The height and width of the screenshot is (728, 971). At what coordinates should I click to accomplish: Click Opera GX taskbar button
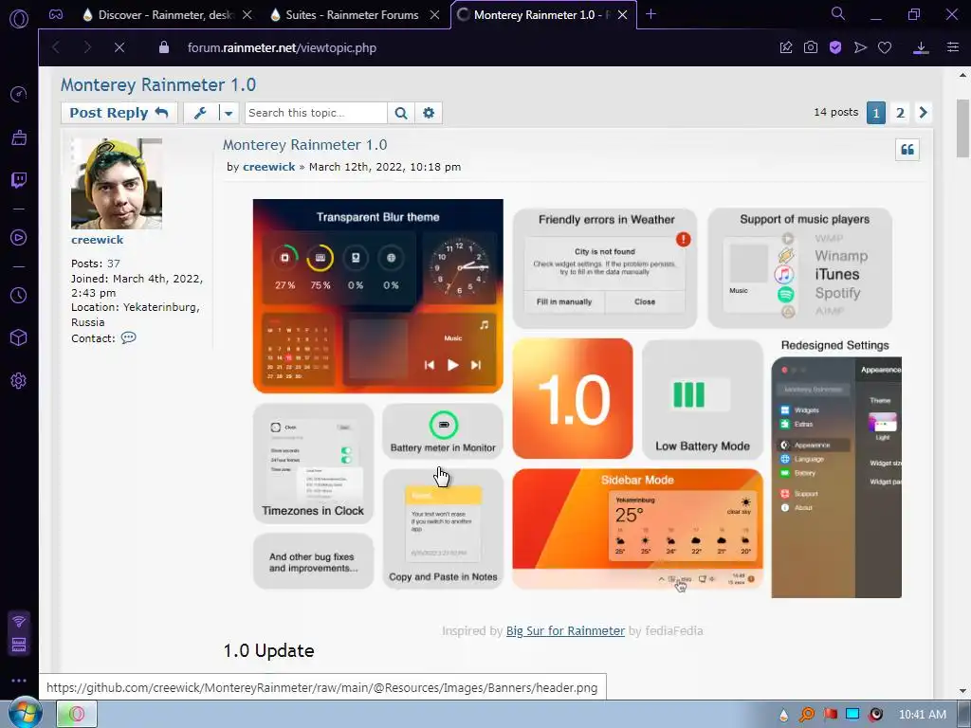(x=77, y=714)
